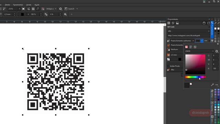
Task: Click the black swatch in the Propriedades panel
Action: click(180, 59)
